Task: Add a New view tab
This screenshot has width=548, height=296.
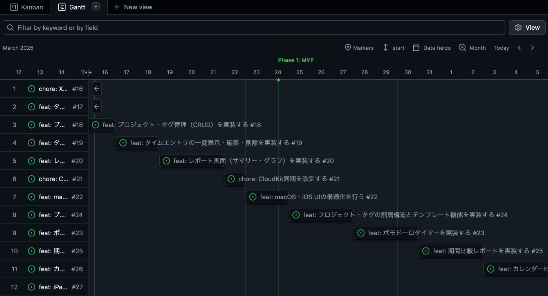Action: pyautogui.click(x=133, y=7)
